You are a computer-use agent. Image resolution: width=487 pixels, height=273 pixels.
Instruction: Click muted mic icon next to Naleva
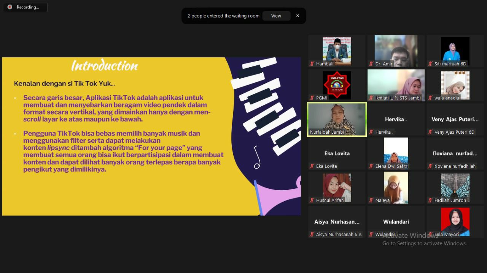pos(371,200)
